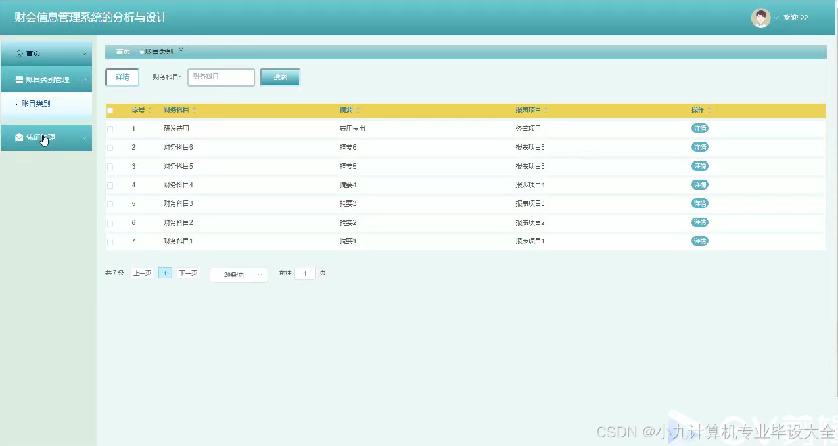This screenshot has height=446, width=838.
Task: Open 详情 for the 报表项目1 row
Action: (x=700, y=241)
